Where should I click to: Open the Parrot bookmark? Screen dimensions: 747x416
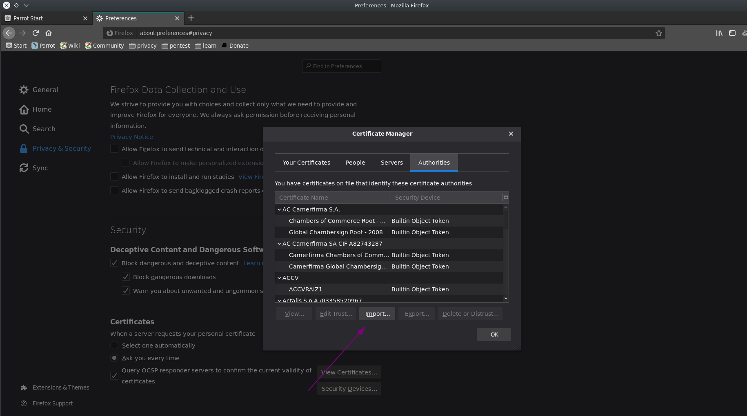tap(43, 46)
